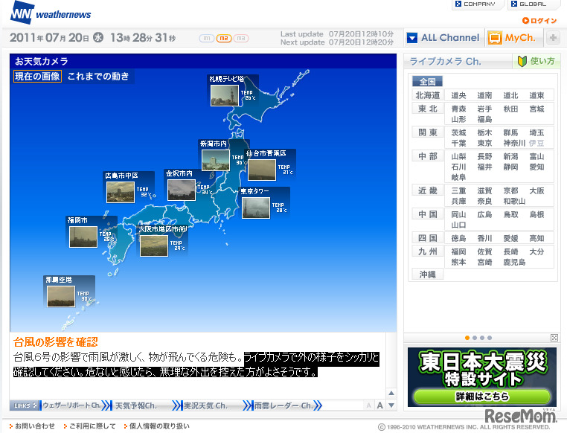
Task: Open the 長野 live camera link
Action: click(484, 156)
